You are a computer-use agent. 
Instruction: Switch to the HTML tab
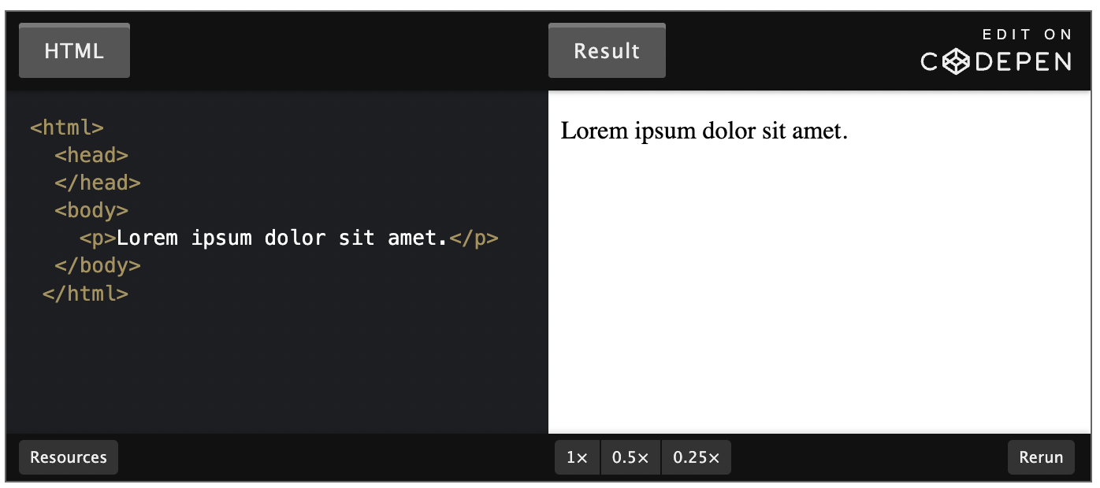click(74, 51)
